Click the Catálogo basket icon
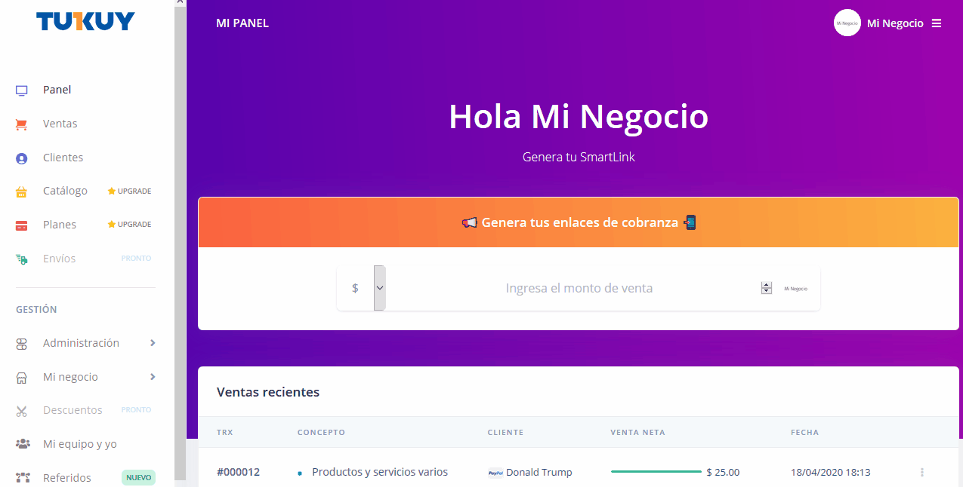 pos(22,191)
